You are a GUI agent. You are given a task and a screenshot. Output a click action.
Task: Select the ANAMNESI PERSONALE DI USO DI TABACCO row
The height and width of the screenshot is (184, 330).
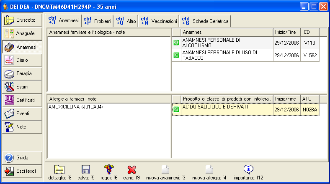[227, 55]
